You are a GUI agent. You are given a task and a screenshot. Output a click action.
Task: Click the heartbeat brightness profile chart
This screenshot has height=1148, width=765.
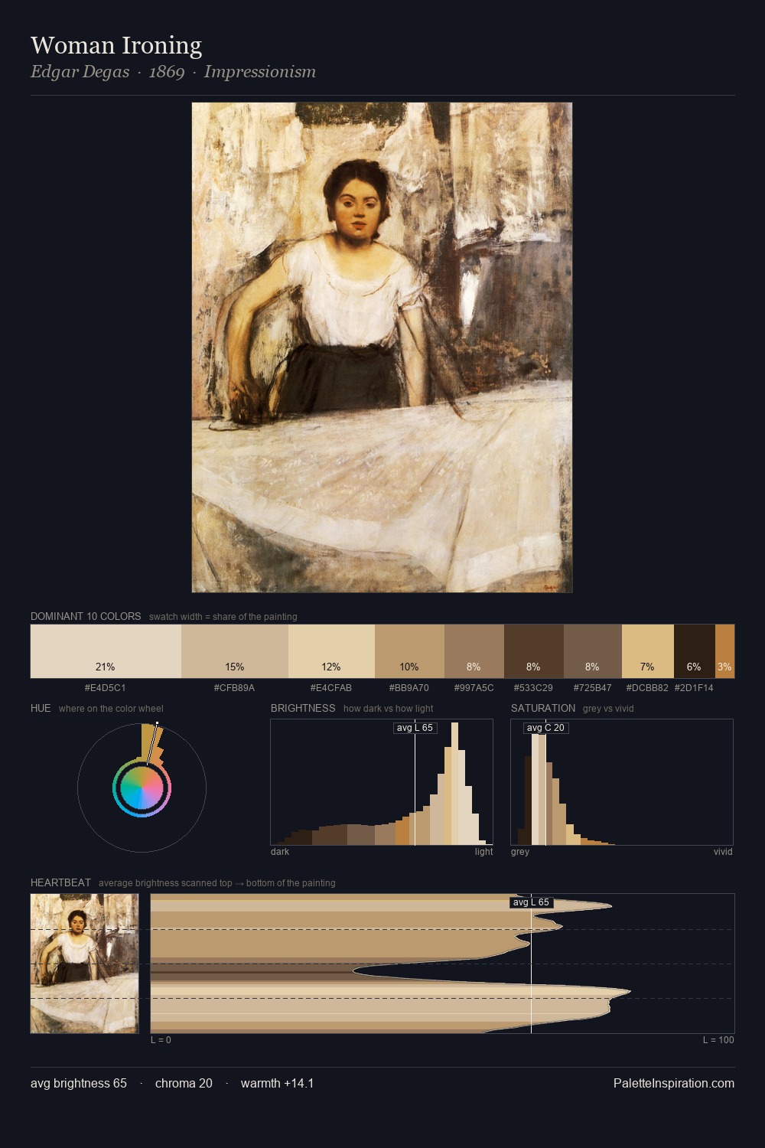coord(442,964)
